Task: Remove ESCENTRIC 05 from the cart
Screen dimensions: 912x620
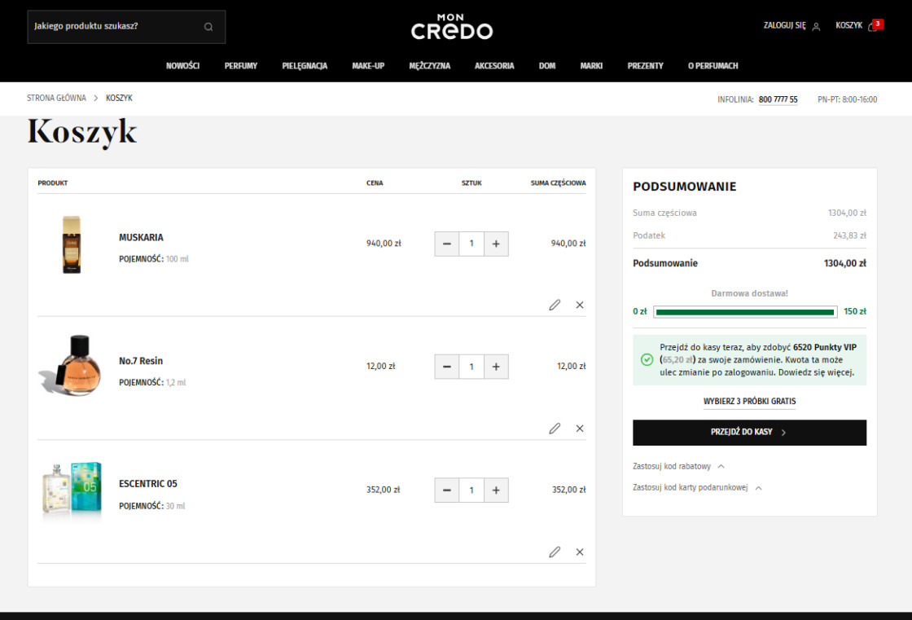Action: [x=580, y=552]
